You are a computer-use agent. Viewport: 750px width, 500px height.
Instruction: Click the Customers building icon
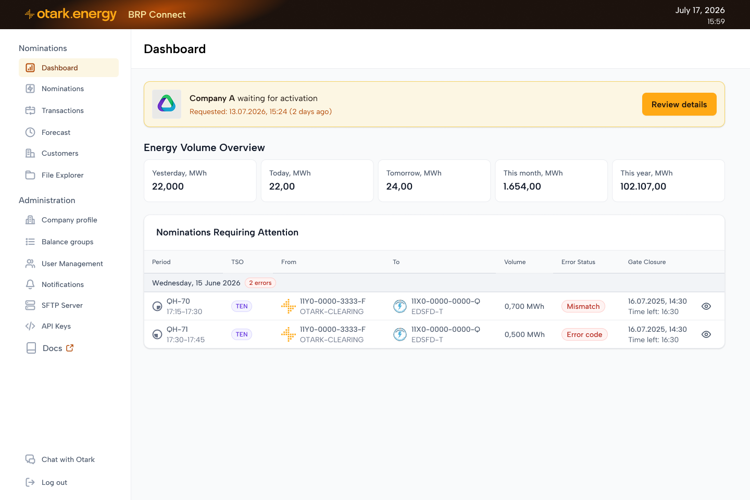pos(30,153)
